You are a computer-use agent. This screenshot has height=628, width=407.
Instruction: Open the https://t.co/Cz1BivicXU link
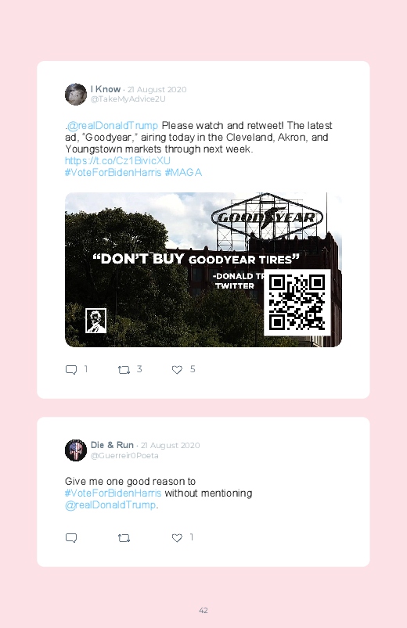pos(117,160)
